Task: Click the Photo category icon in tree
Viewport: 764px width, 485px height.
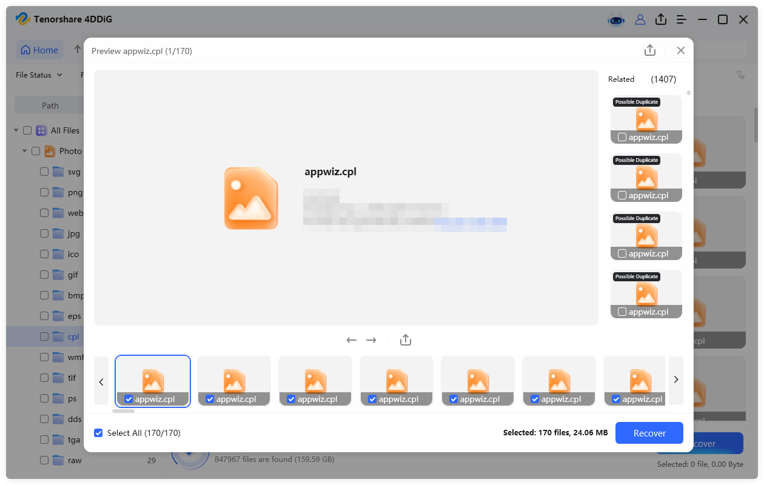Action: pyautogui.click(x=50, y=151)
